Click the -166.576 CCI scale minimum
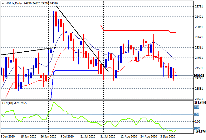This screenshot has height=140, width=206. [200, 132]
